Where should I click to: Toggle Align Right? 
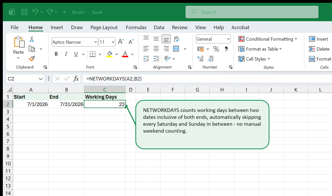(x=166, y=49)
